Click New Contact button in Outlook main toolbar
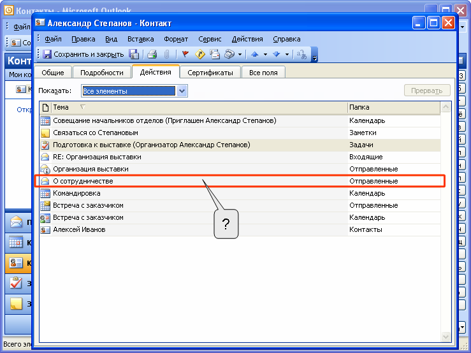The width and height of the screenshot is (471, 353). [x=20, y=43]
